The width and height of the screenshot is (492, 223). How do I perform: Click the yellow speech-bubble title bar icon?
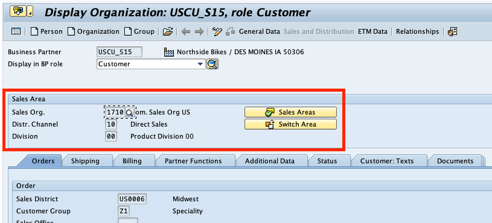18,11
